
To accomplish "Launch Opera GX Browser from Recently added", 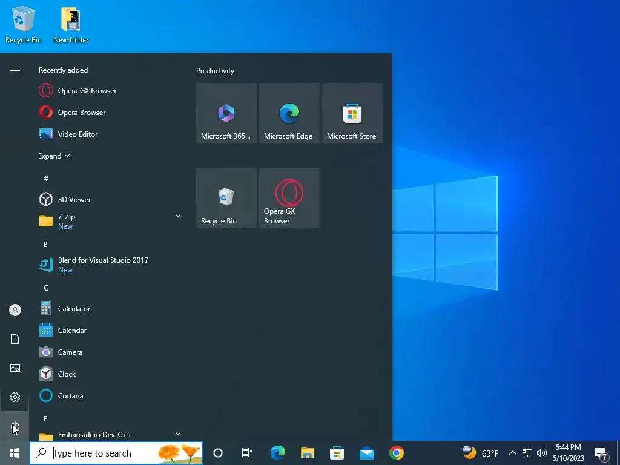I will point(110,91).
